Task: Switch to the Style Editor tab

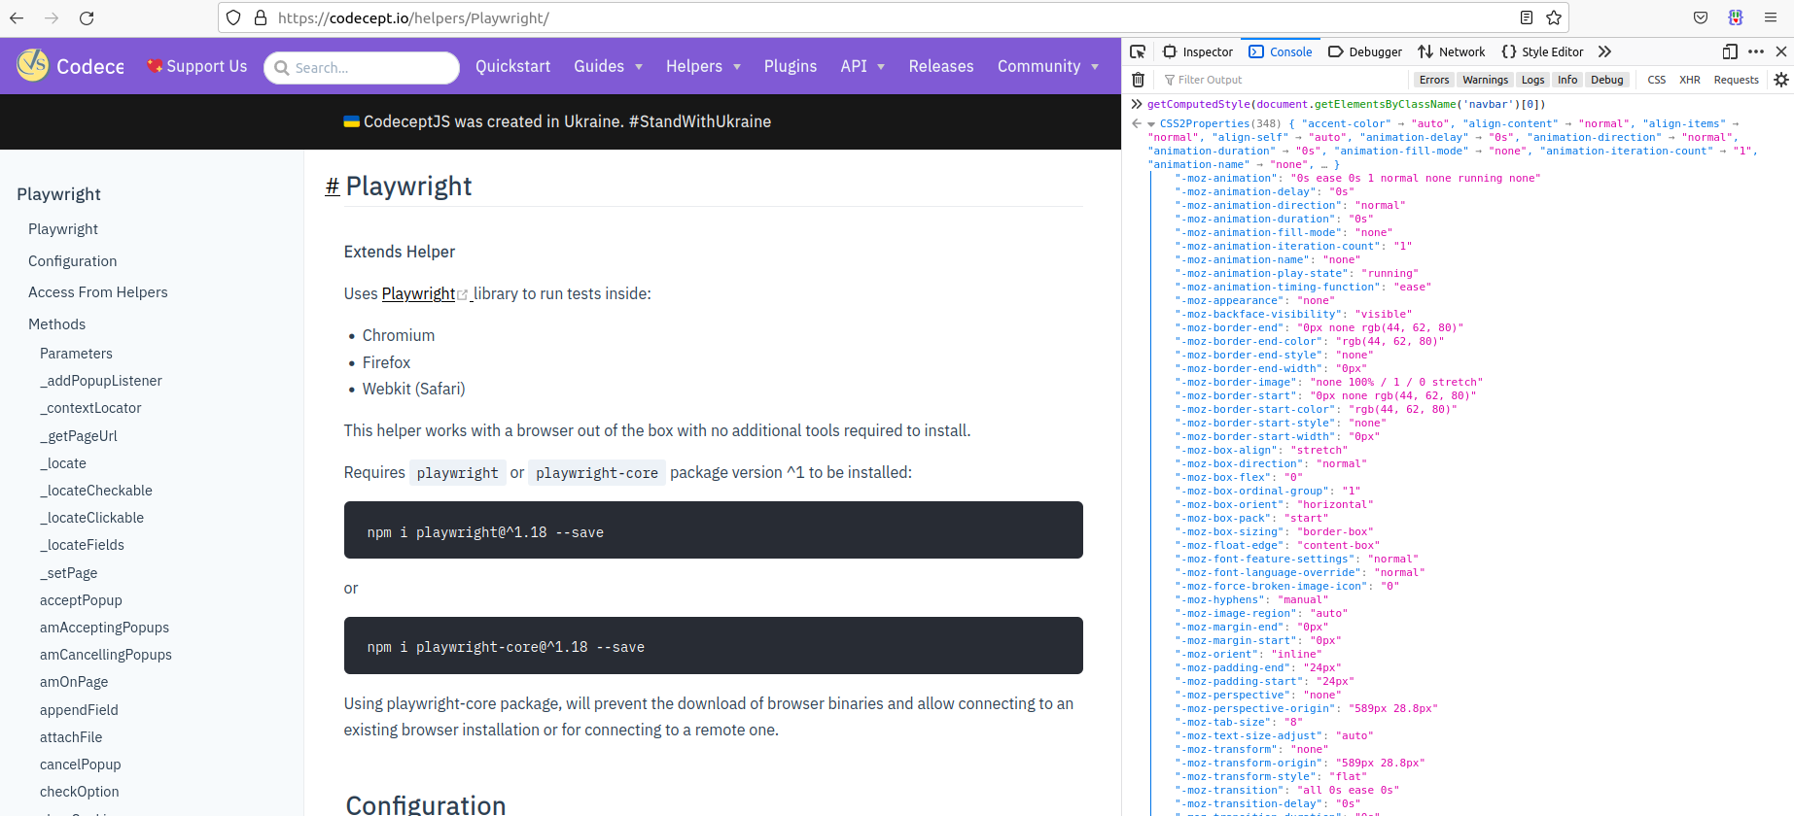Action: (1542, 51)
